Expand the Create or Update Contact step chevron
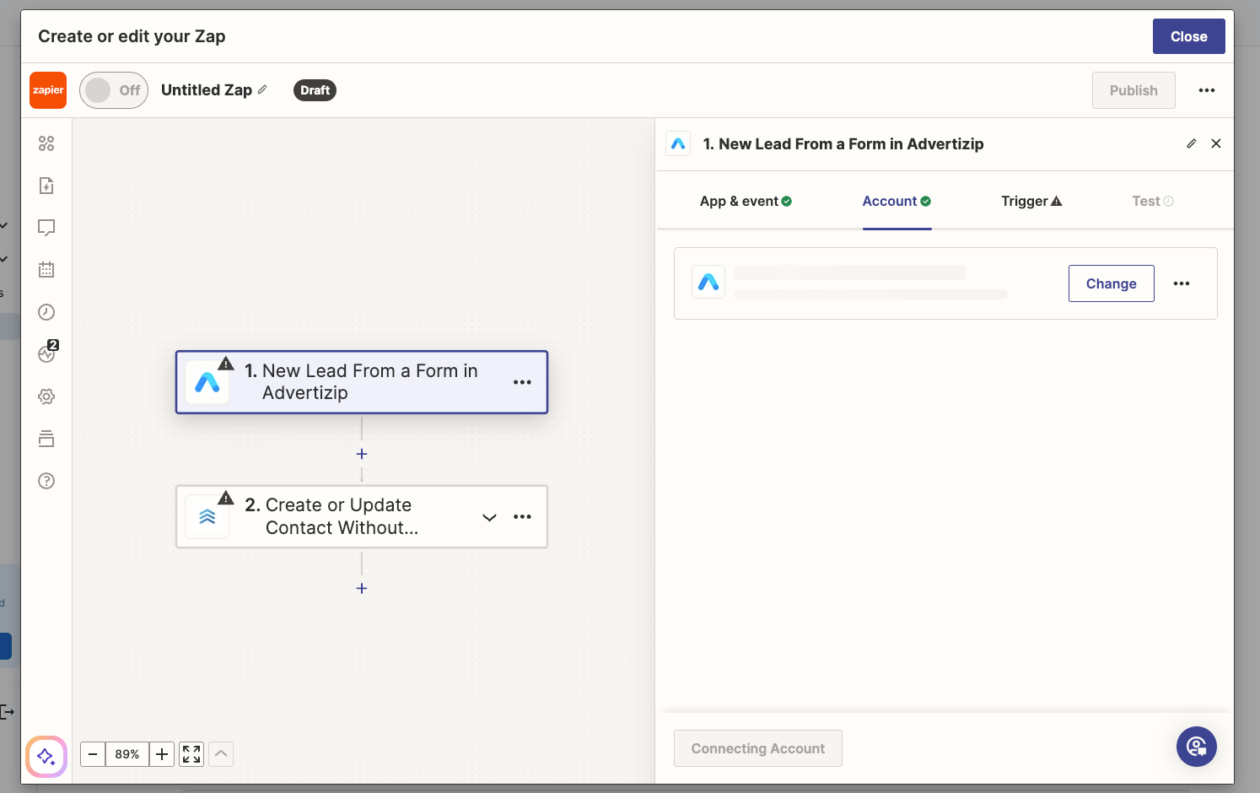The width and height of the screenshot is (1260, 793). tap(489, 517)
